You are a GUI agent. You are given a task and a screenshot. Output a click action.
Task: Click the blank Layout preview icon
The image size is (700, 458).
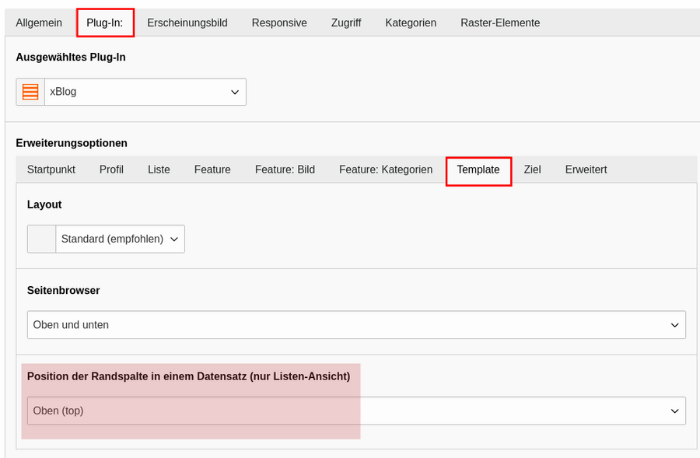tap(41, 239)
